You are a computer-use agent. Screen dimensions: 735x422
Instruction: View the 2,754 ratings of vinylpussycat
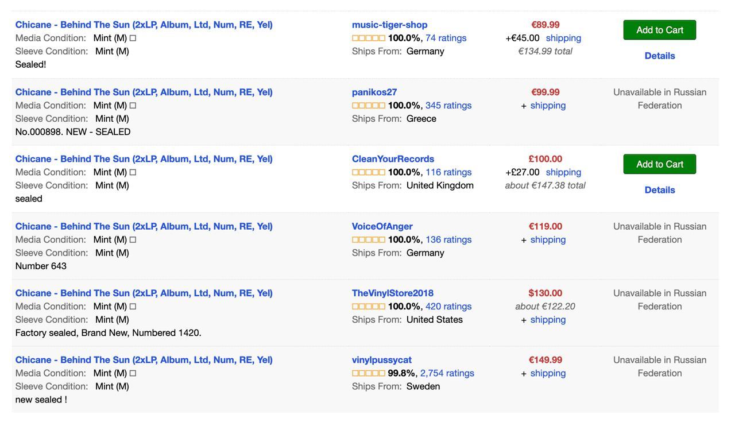[x=447, y=373]
